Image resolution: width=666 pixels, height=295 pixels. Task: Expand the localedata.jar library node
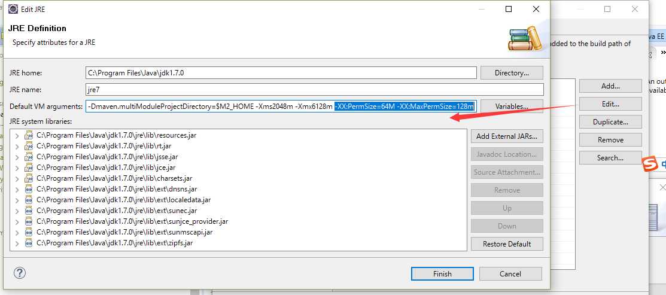tap(17, 200)
